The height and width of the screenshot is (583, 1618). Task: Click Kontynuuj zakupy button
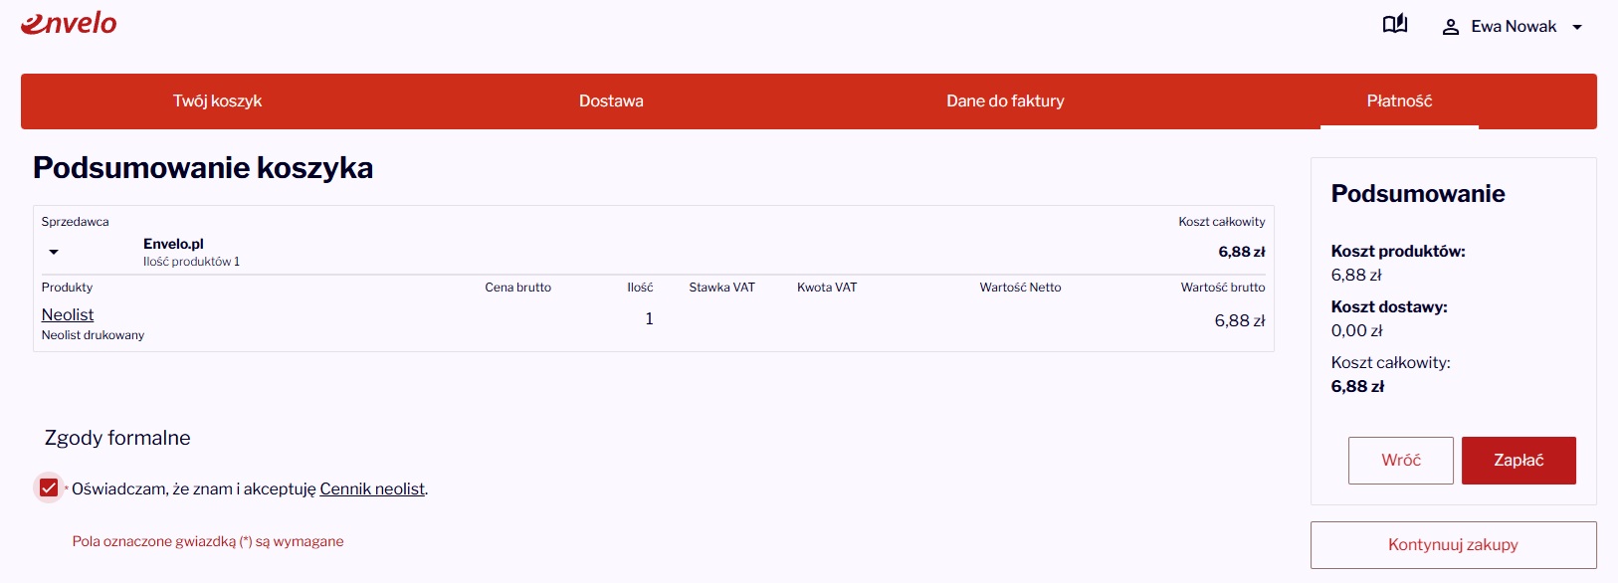1453,545
